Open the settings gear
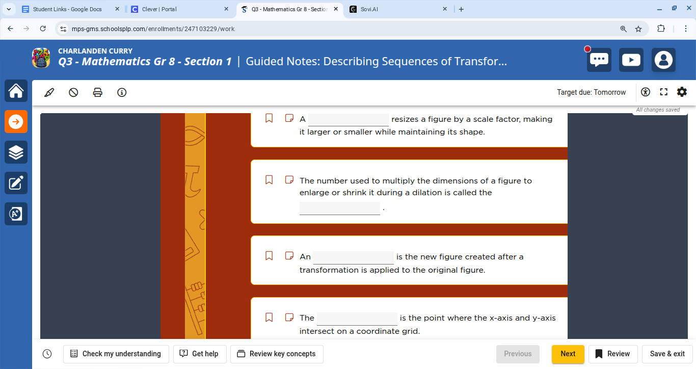 click(x=682, y=92)
